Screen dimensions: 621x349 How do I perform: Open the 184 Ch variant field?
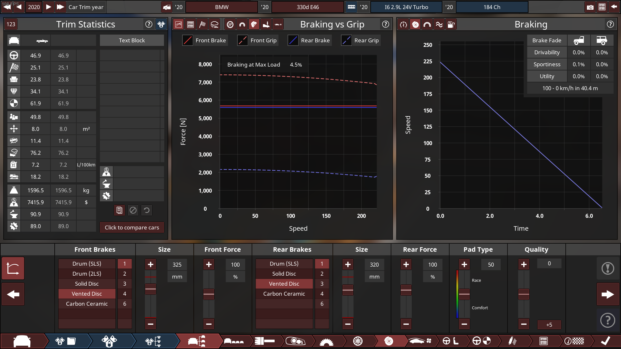click(492, 7)
